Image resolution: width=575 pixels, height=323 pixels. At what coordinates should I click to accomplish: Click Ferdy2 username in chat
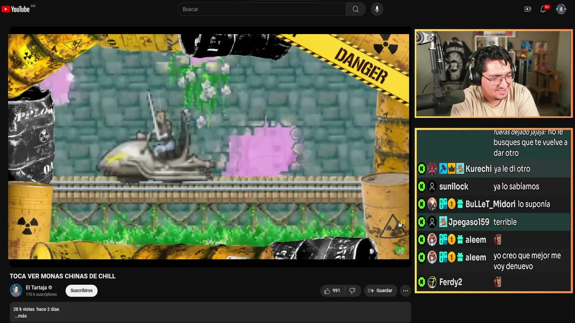(x=451, y=282)
